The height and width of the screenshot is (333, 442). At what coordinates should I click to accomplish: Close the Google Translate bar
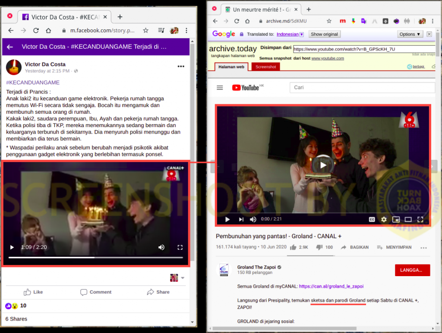[x=429, y=34]
